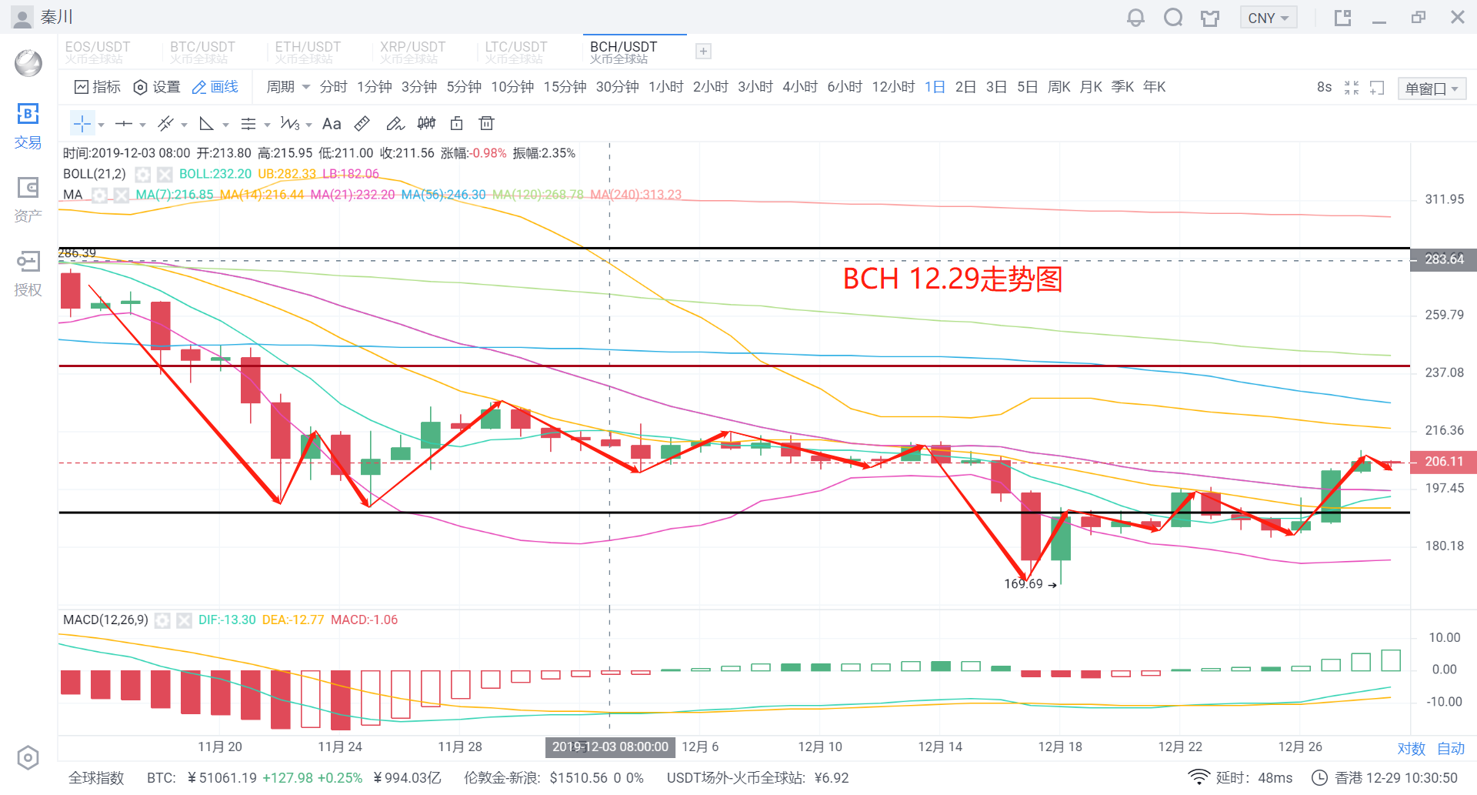The height and width of the screenshot is (795, 1477).
Task: Select the horizontal line drawing tool
Action: point(124,124)
